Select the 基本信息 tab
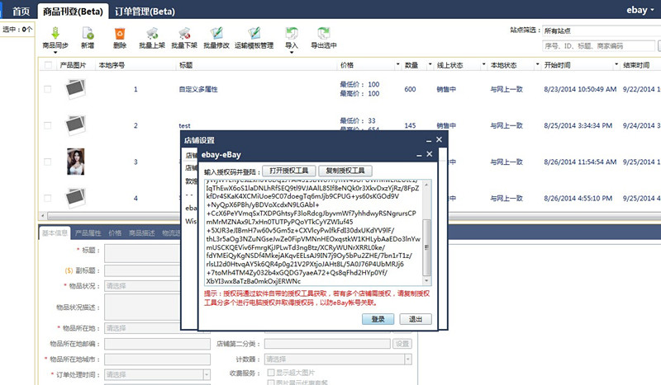The width and height of the screenshot is (661, 385). 55,232
